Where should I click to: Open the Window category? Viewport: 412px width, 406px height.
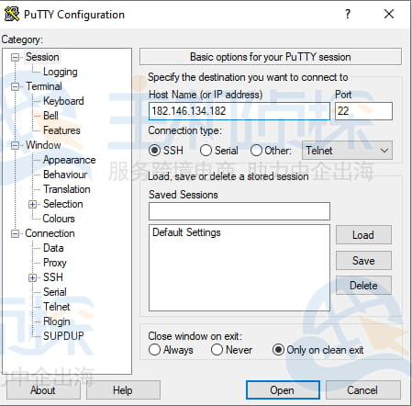(43, 145)
